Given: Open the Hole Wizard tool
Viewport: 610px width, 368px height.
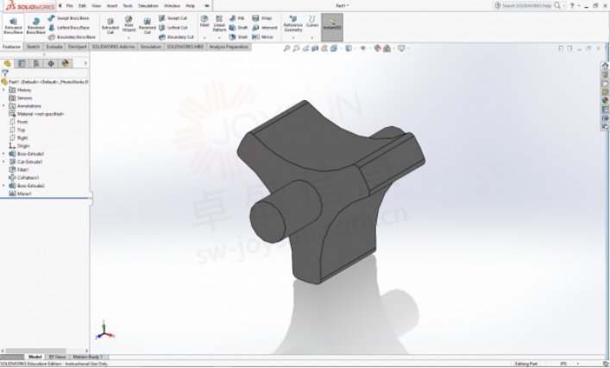Looking at the screenshot, I should point(129,26).
